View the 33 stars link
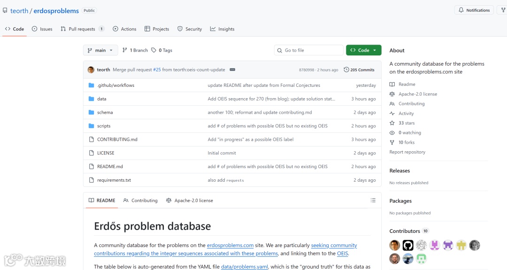507x270 pixels. click(x=402, y=123)
